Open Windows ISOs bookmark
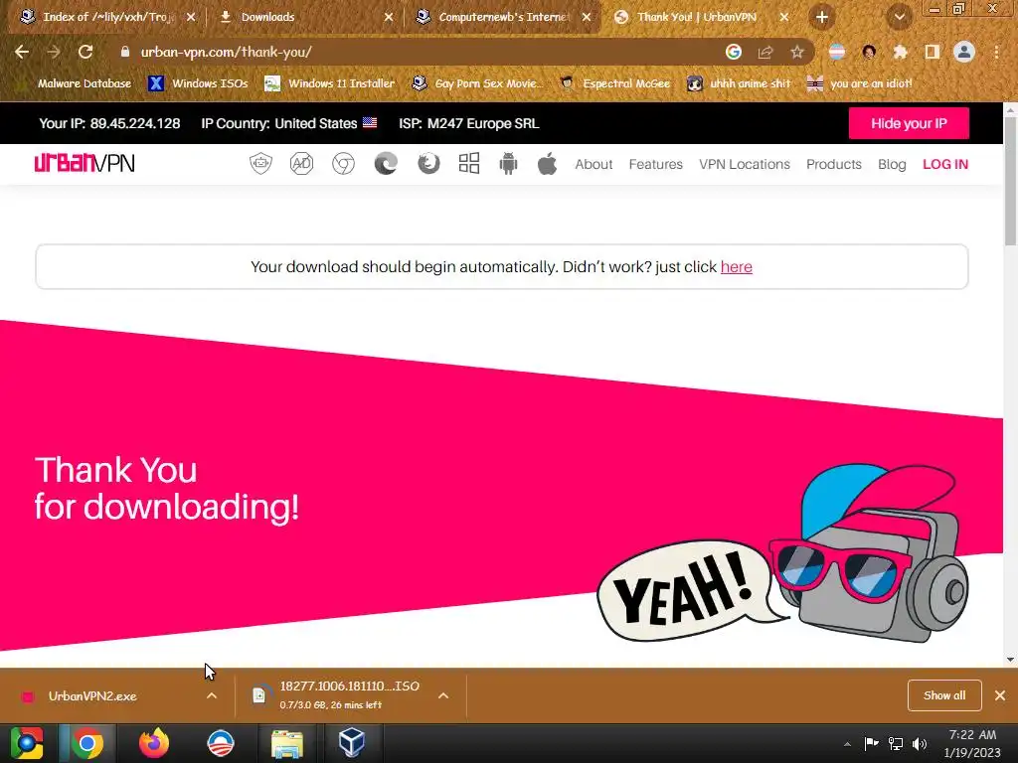This screenshot has height=763, width=1018. [199, 83]
